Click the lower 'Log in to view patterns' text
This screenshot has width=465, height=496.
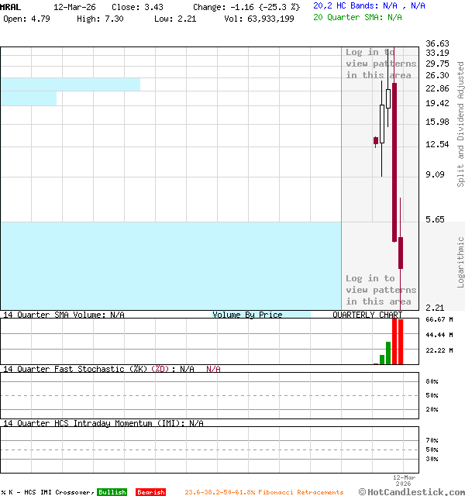click(x=381, y=290)
